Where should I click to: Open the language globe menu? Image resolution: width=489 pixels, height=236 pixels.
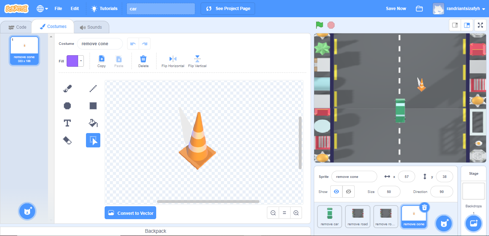pos(41,8)
